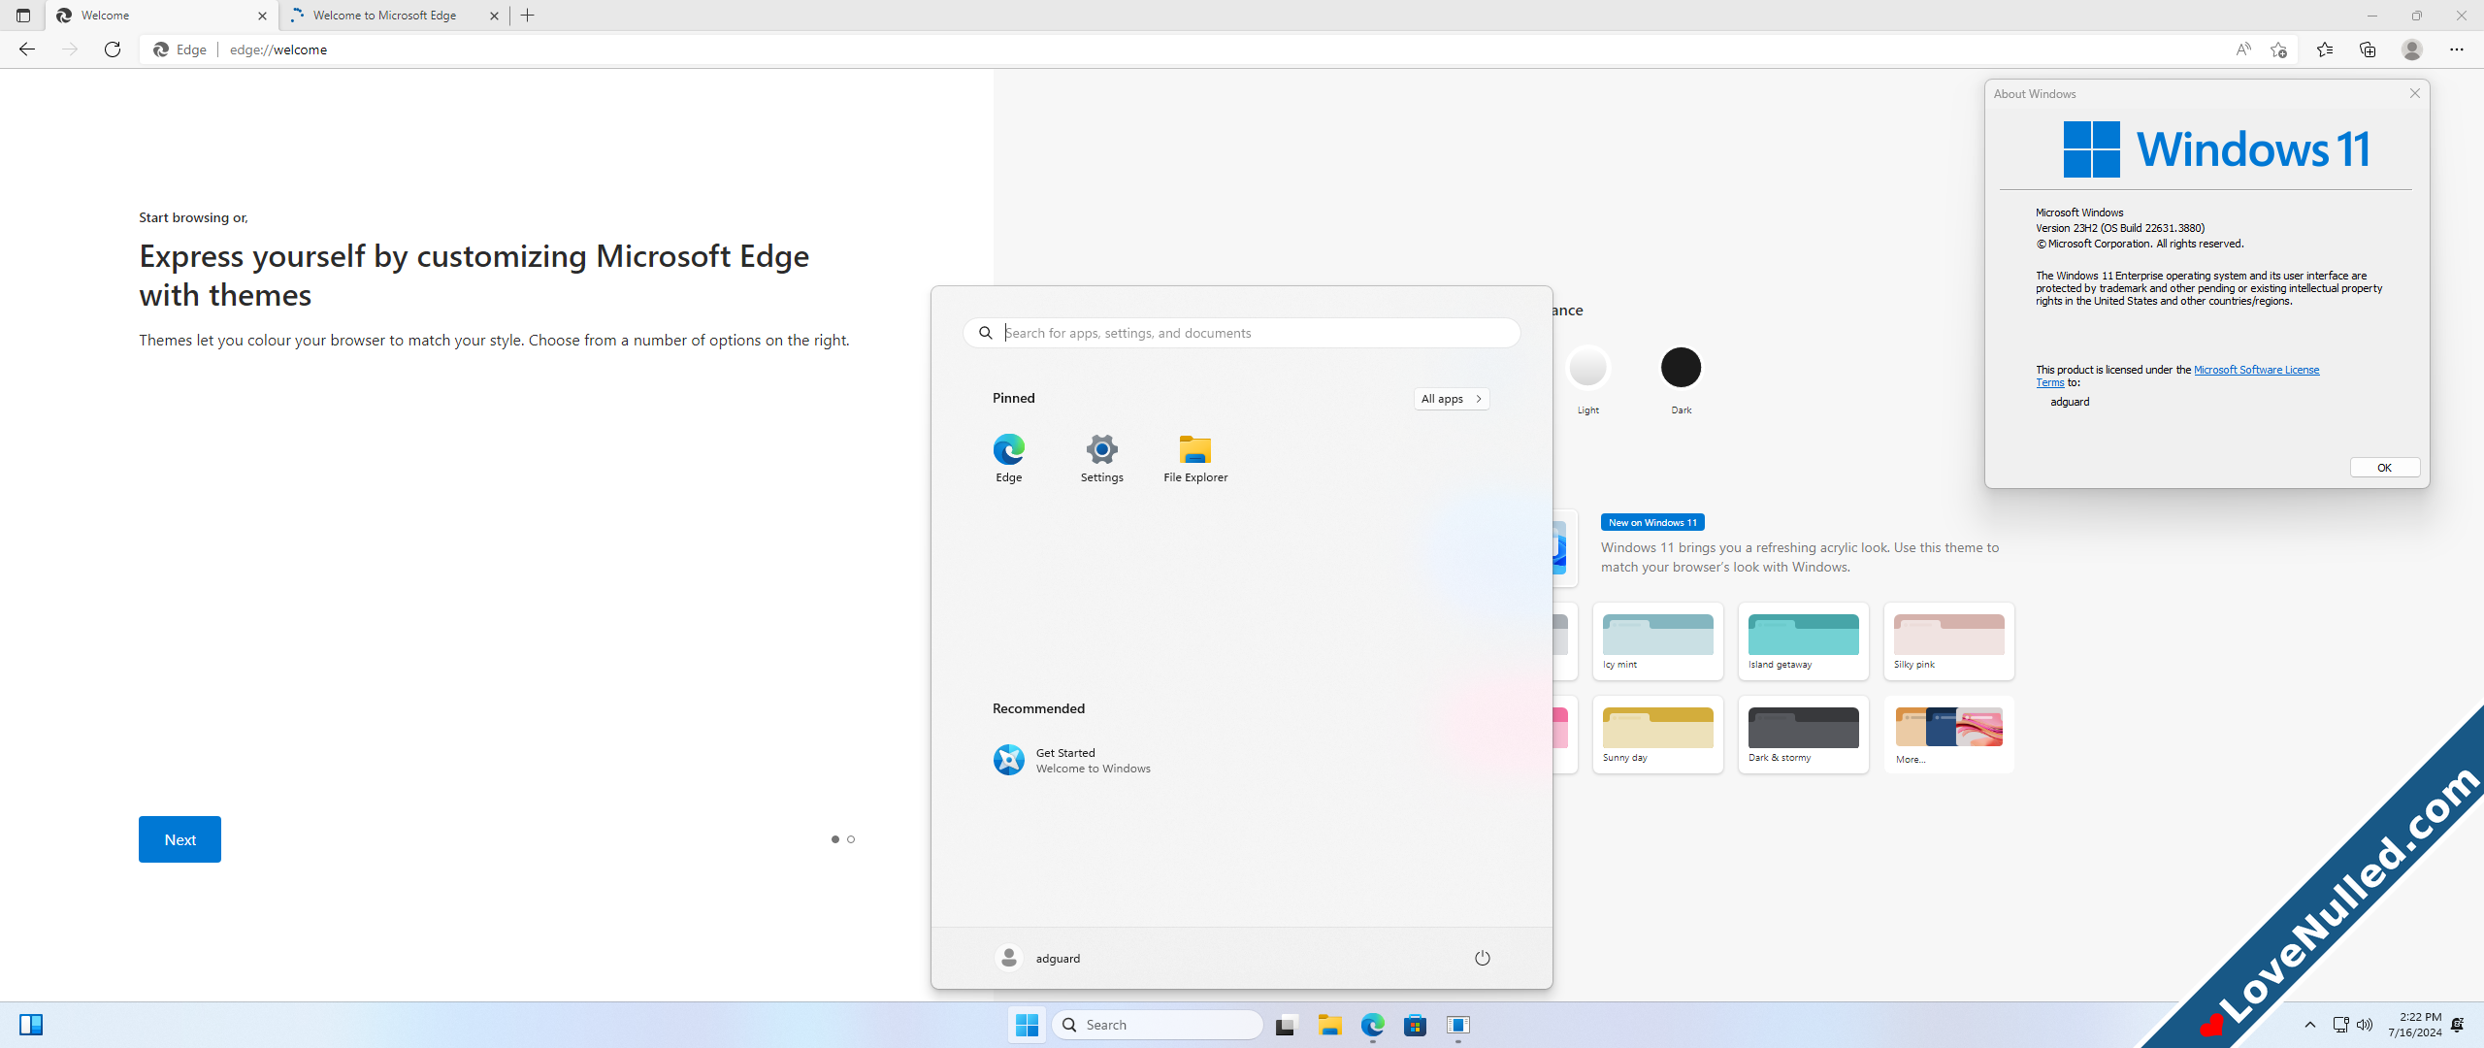
Task: Open a new tab with the plus button
Action: 528,16
